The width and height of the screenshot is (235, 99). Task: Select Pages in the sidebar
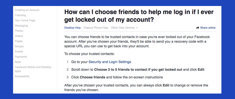click(19, 41)
